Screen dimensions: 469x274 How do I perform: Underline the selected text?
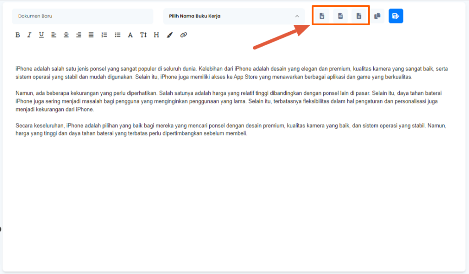tap(41, 35)
